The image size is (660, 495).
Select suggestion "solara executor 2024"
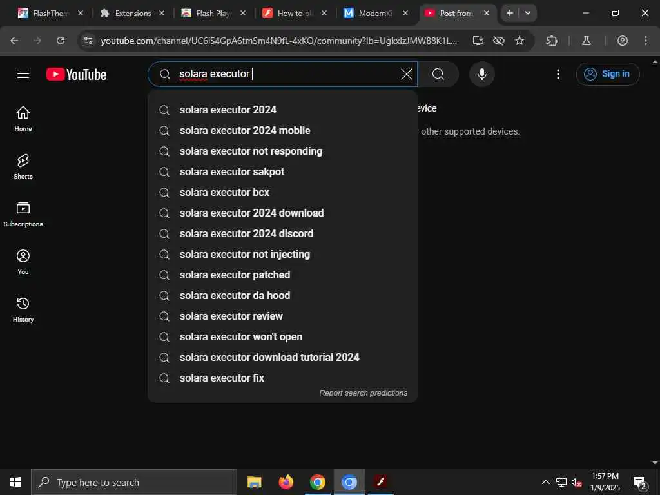pos(282,110)
